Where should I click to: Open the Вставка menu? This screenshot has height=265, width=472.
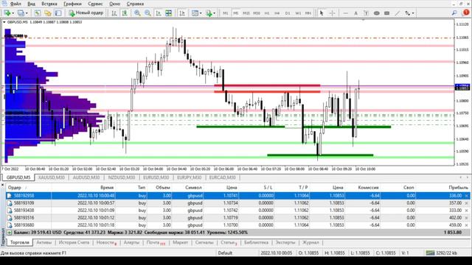click(x=49, y=4)
